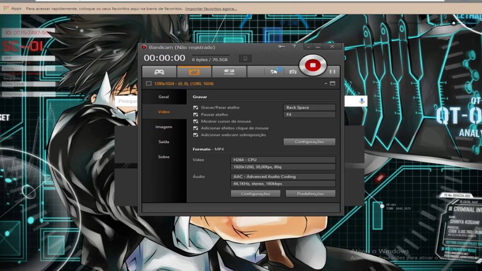
Task: Click the '1920x1200, 30,00fps, 80q' text
Action: (257, 167)
